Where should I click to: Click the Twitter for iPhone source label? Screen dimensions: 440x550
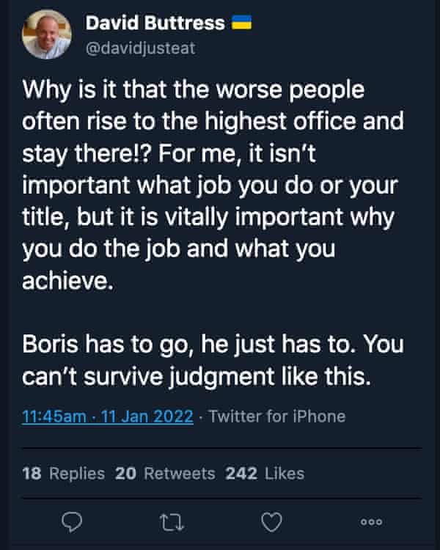[x=276, y=417]
